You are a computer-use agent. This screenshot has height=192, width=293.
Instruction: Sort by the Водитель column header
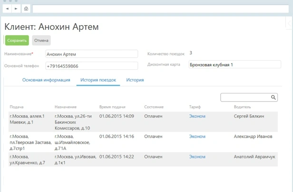(242, 107)
